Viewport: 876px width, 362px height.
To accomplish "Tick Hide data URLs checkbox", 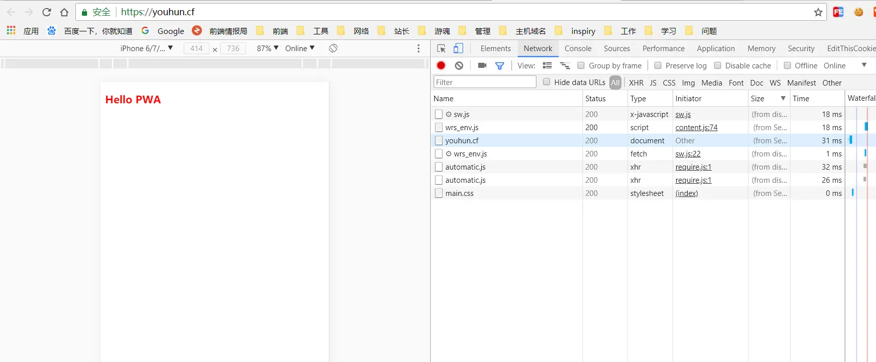I will pos(547,82).
